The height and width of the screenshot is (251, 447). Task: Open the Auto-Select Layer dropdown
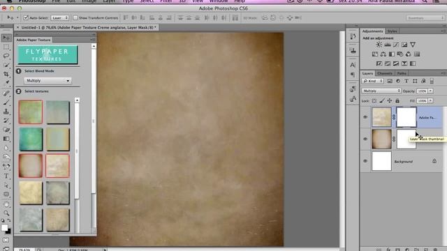[x=60, y=18]
